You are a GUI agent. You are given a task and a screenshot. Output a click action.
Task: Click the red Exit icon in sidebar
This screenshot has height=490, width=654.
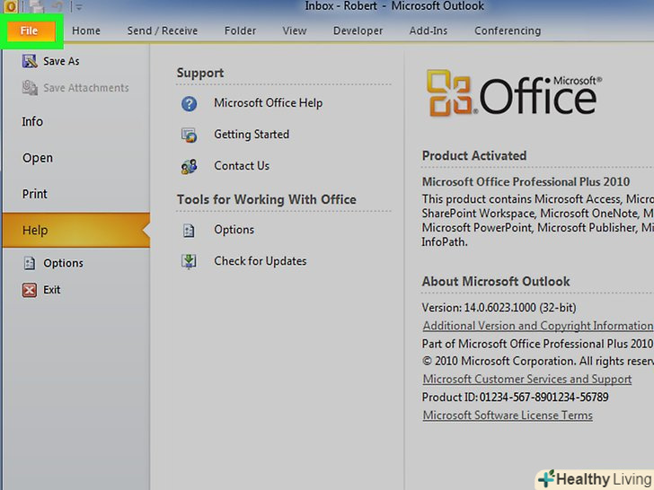click(x=29, y=290)
